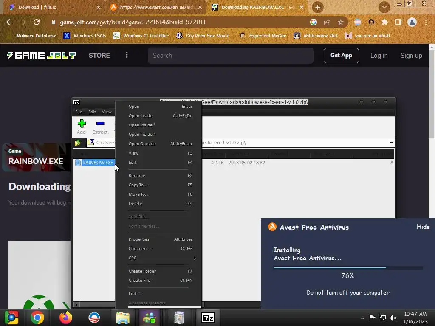435x326 pixels.
Task: Choose Create Folder in context menu
Action: pos(158,271)
